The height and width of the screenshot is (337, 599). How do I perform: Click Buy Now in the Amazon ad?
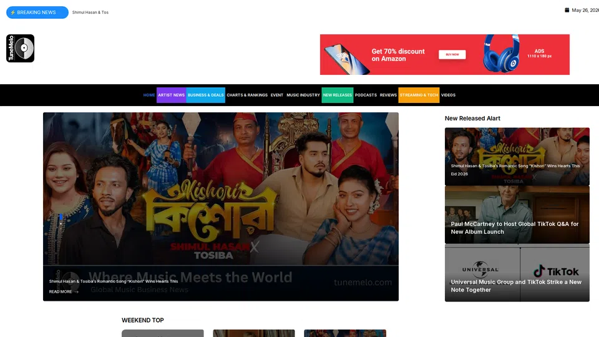click(452, 55)
